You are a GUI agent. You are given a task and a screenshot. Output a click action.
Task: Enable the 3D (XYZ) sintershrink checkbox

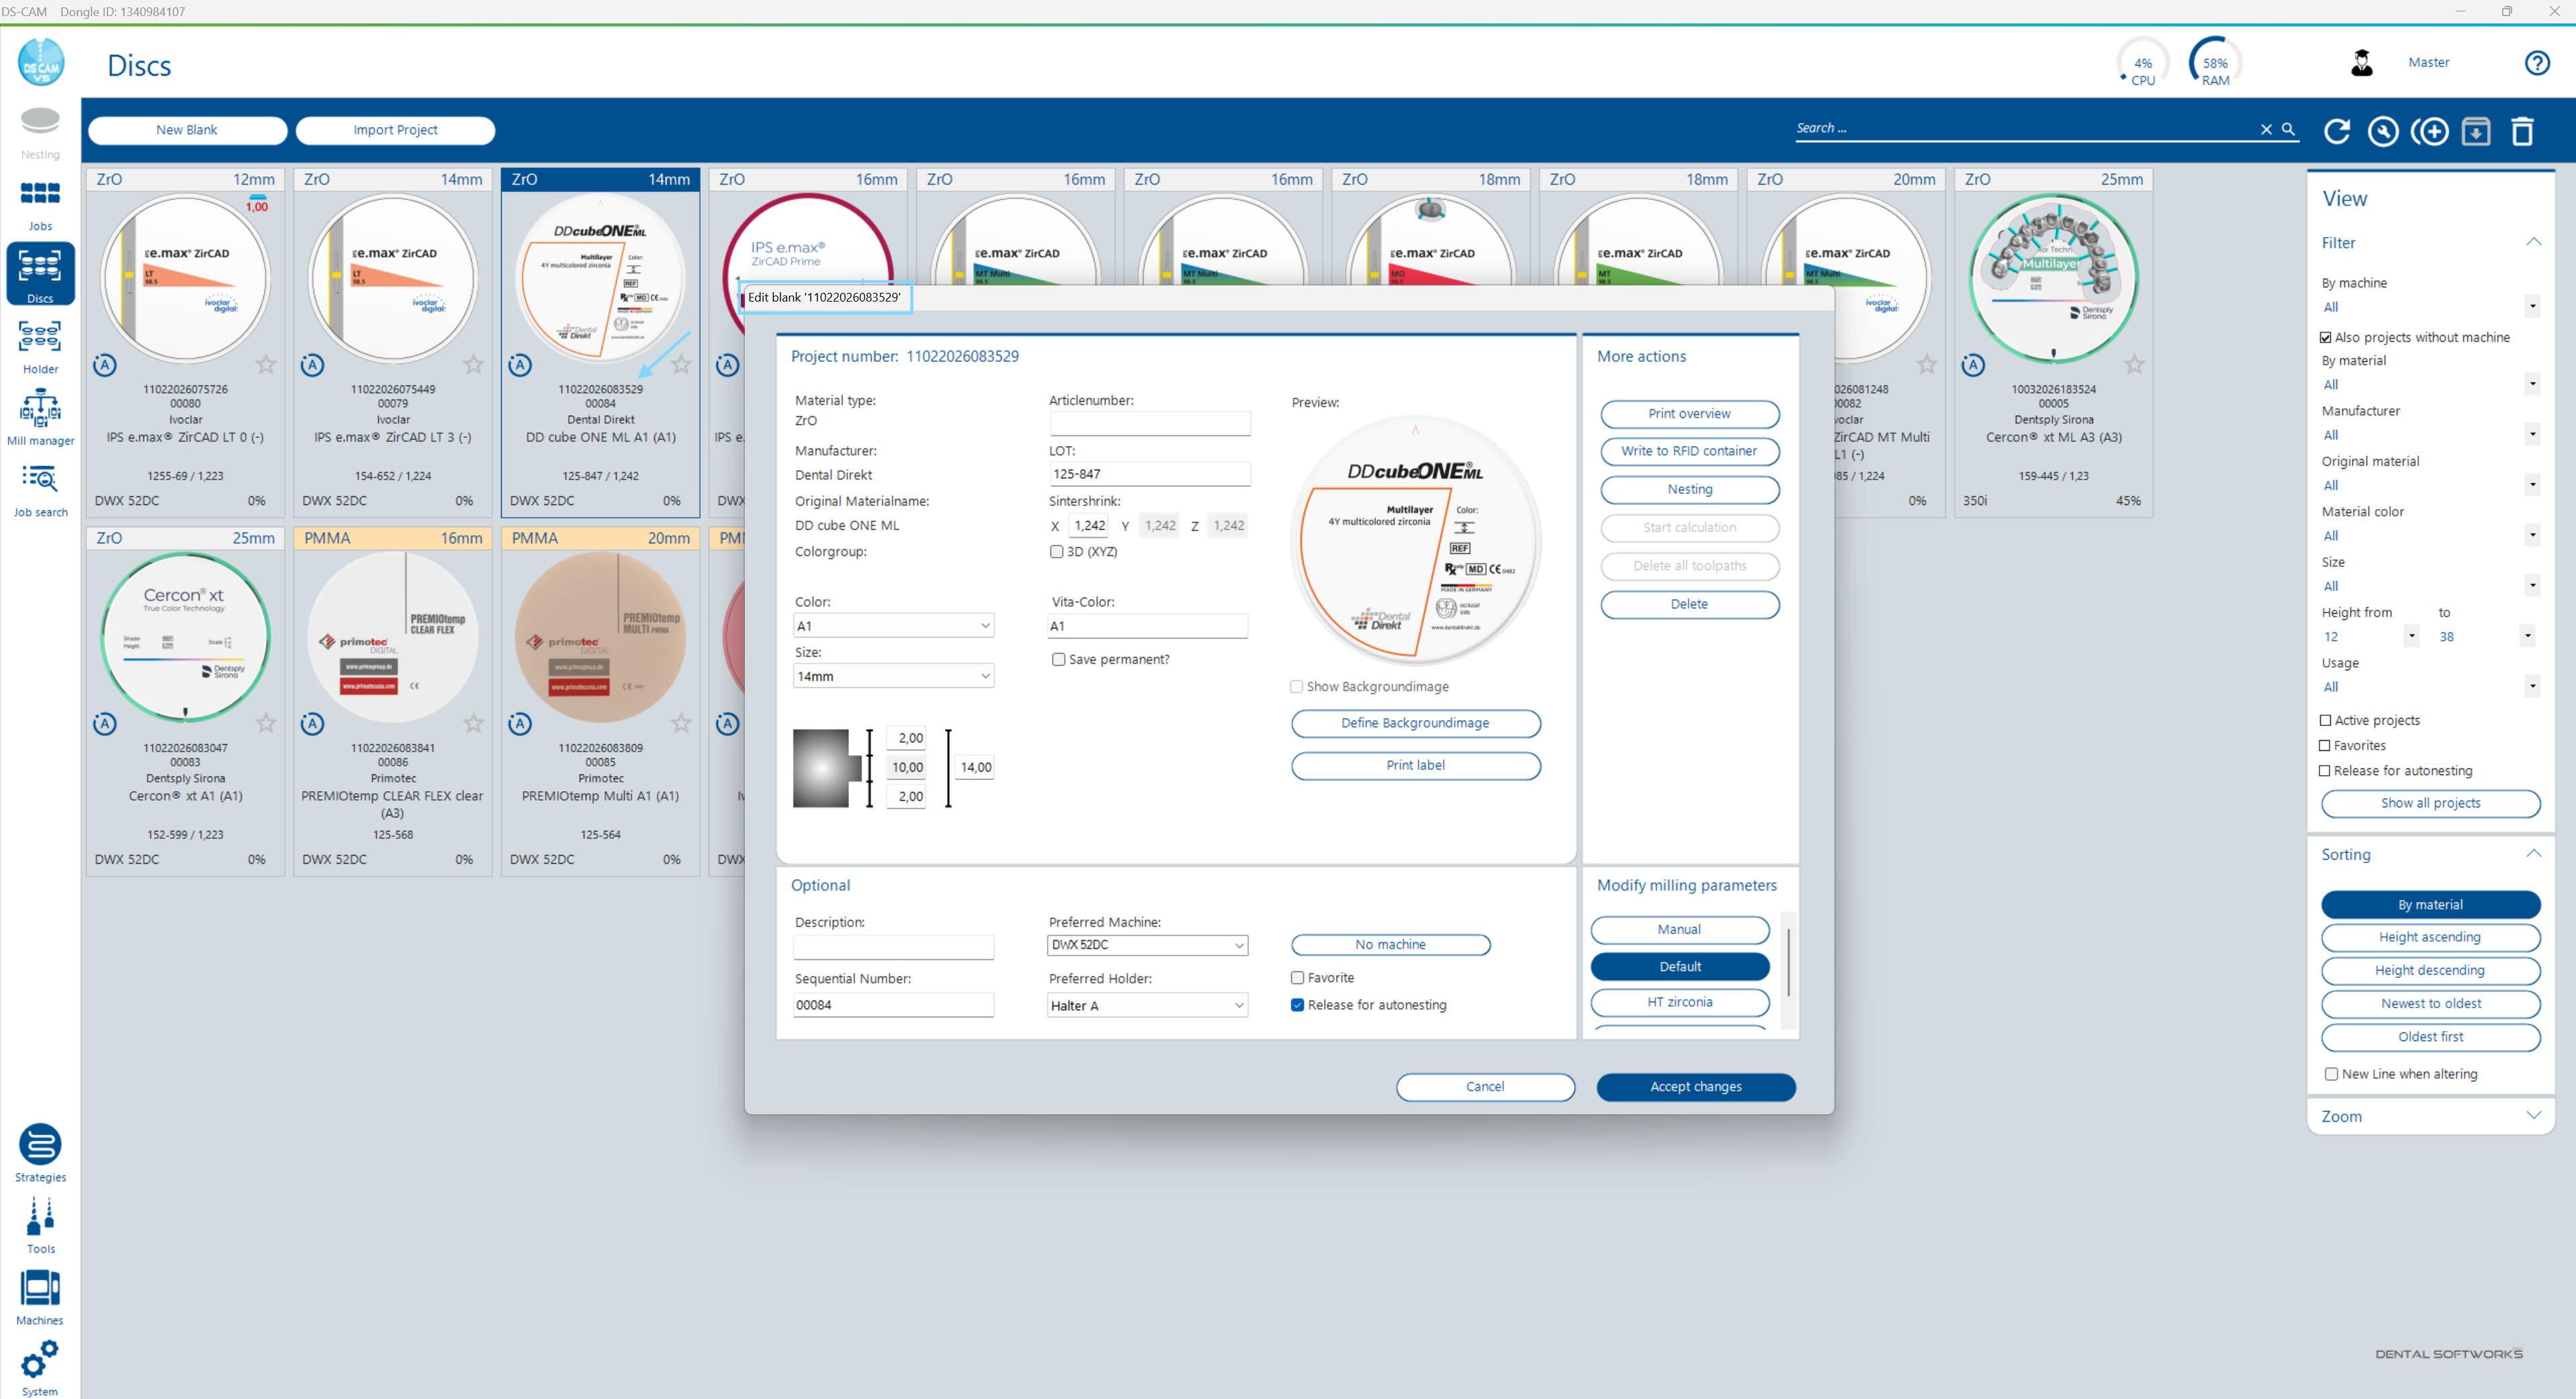(x=1056, y=551)
